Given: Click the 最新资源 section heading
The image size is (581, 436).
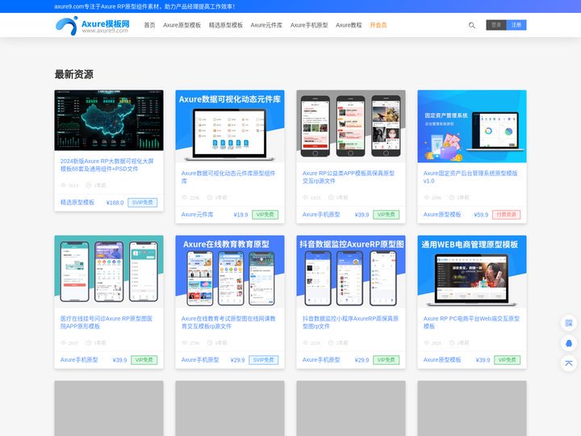Looking at the screenshot, I should pos(74,74).
